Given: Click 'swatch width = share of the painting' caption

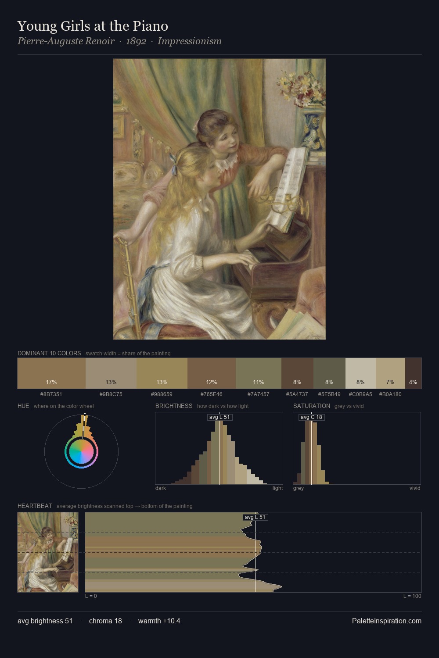Looking at the screenshot, I should [128, 354].
